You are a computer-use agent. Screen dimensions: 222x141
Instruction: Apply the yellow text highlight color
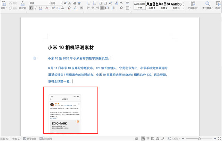coord(69,8)
